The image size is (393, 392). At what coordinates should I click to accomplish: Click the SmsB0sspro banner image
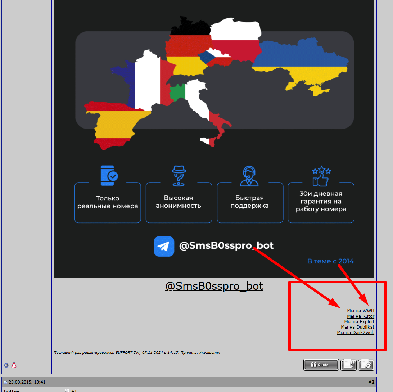(214, 139)
